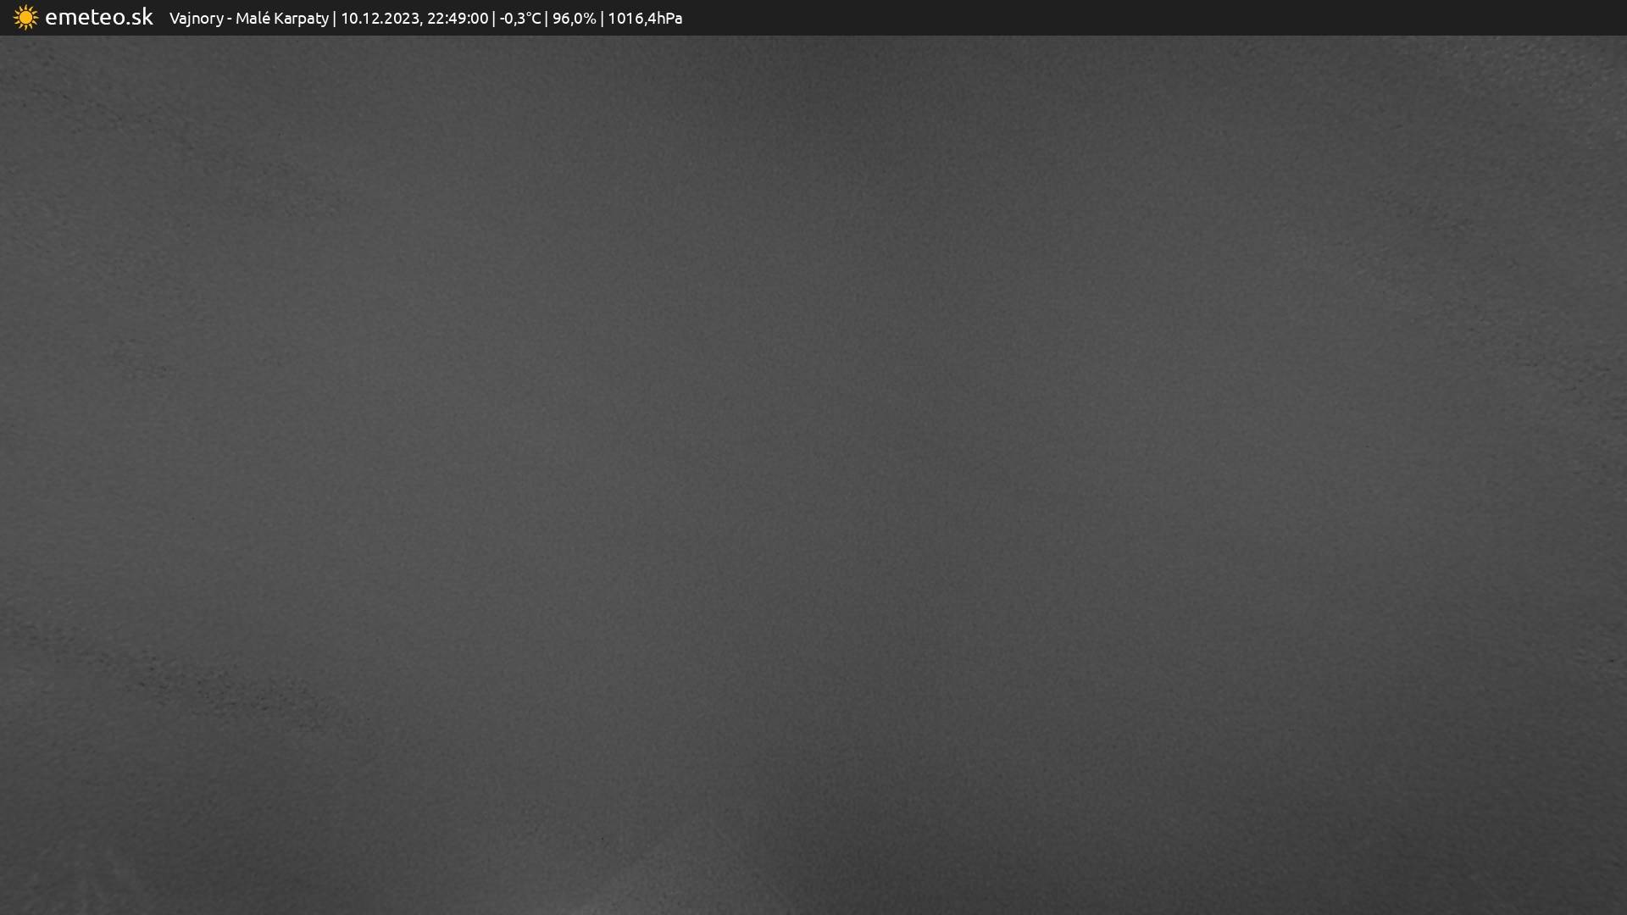Screen dimensions: 1627x915
Task: Click the hPa unit in pressure reading
Action: point(669,19)
